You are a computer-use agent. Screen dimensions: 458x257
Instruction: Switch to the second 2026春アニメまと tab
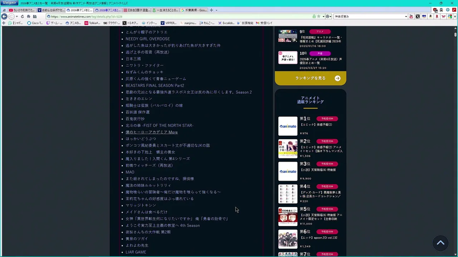tap(108, 10)
